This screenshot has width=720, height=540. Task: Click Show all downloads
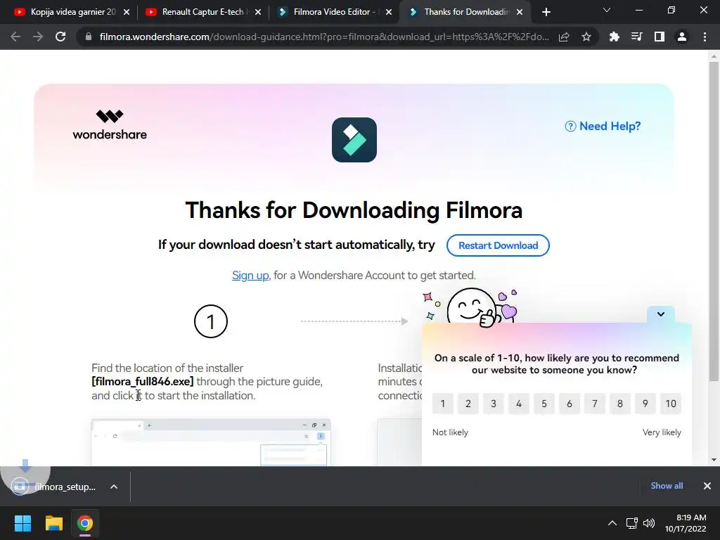[667, 486]
